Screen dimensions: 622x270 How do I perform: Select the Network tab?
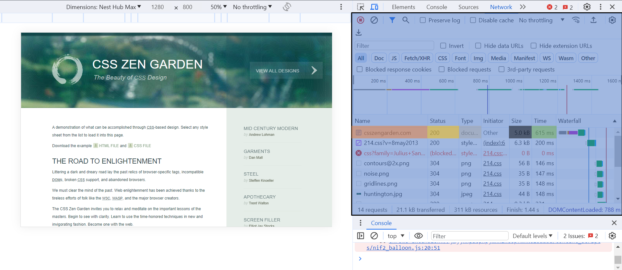(501, 7)
